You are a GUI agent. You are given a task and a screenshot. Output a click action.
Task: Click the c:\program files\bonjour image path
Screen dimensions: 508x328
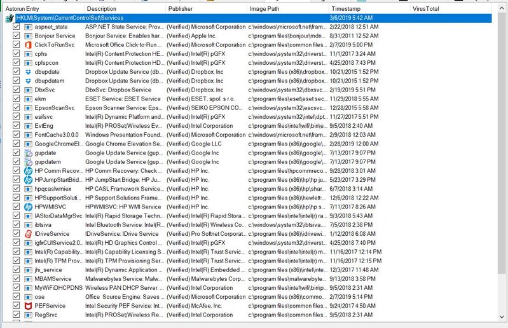(x=287, y=36)
